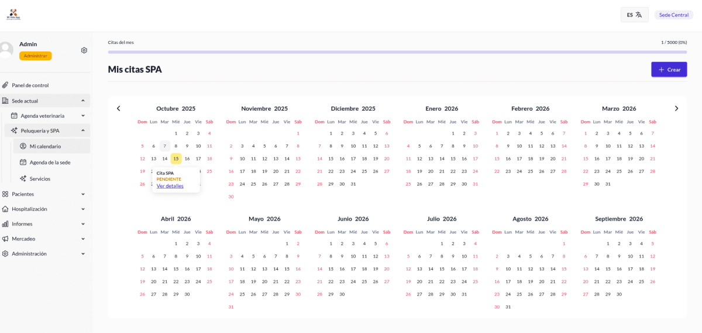Click the settings gear icon beside Admin

click(84, 50)
